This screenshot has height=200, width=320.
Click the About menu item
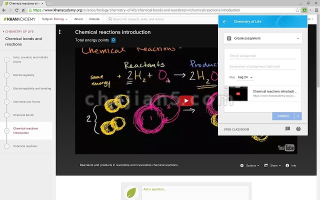[78, 19]
